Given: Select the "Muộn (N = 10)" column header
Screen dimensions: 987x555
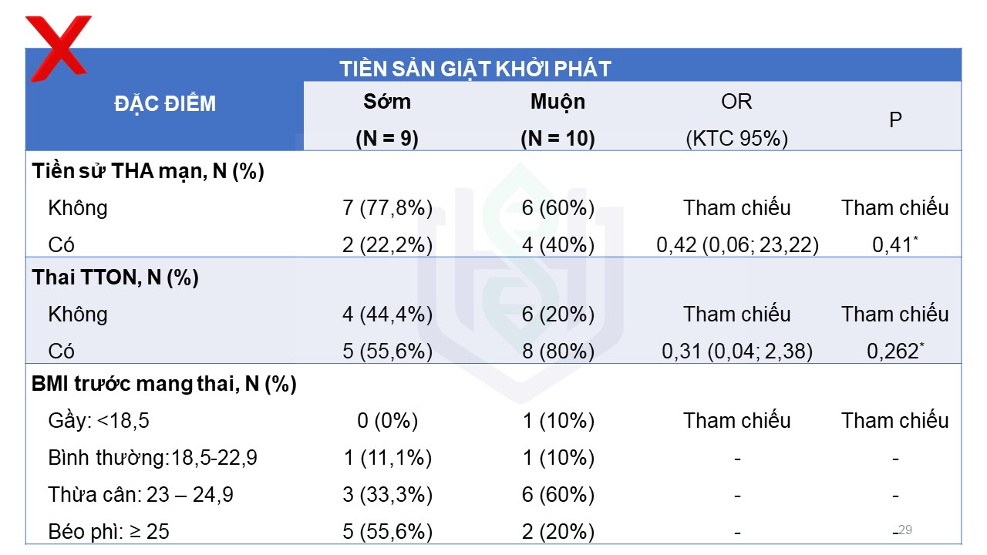Looking at the screenshot, I should click(558, 119).
